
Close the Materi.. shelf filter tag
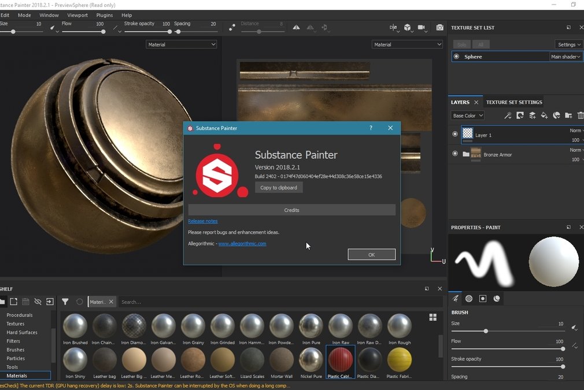(x=111, y=302)
